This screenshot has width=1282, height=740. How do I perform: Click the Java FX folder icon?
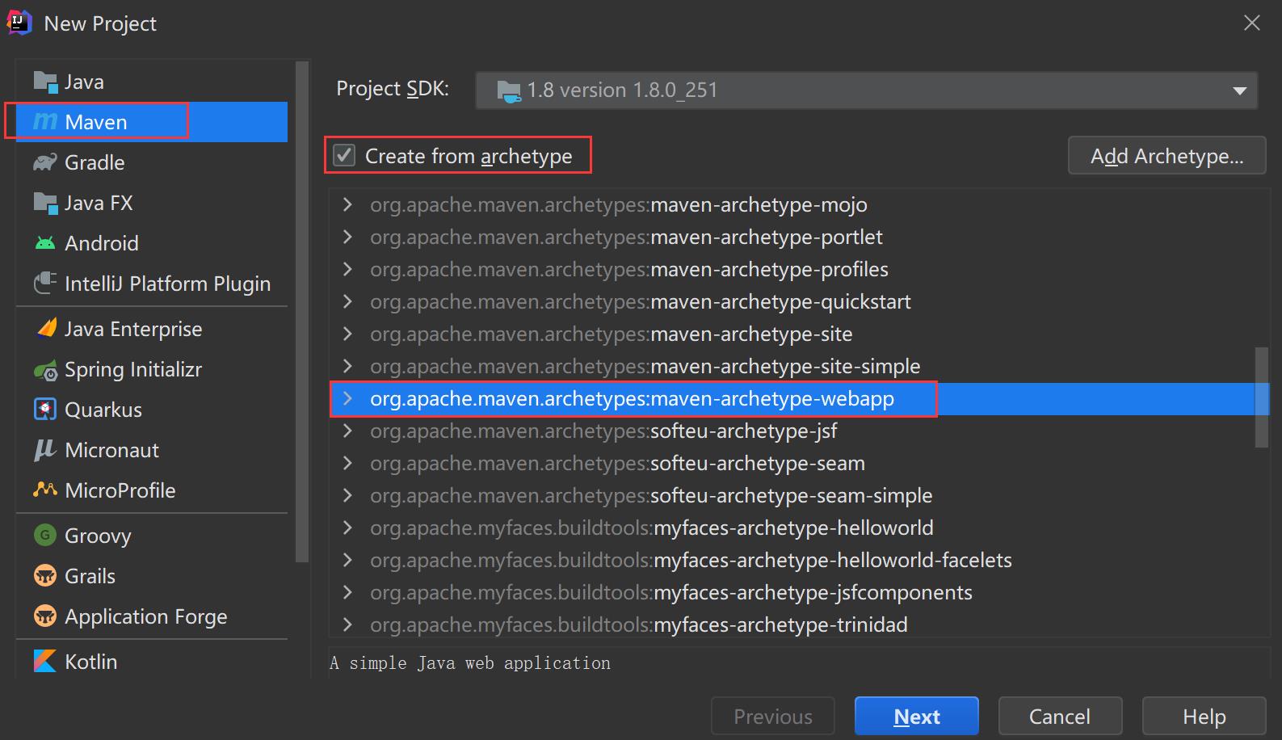click(x=45, y=203)
